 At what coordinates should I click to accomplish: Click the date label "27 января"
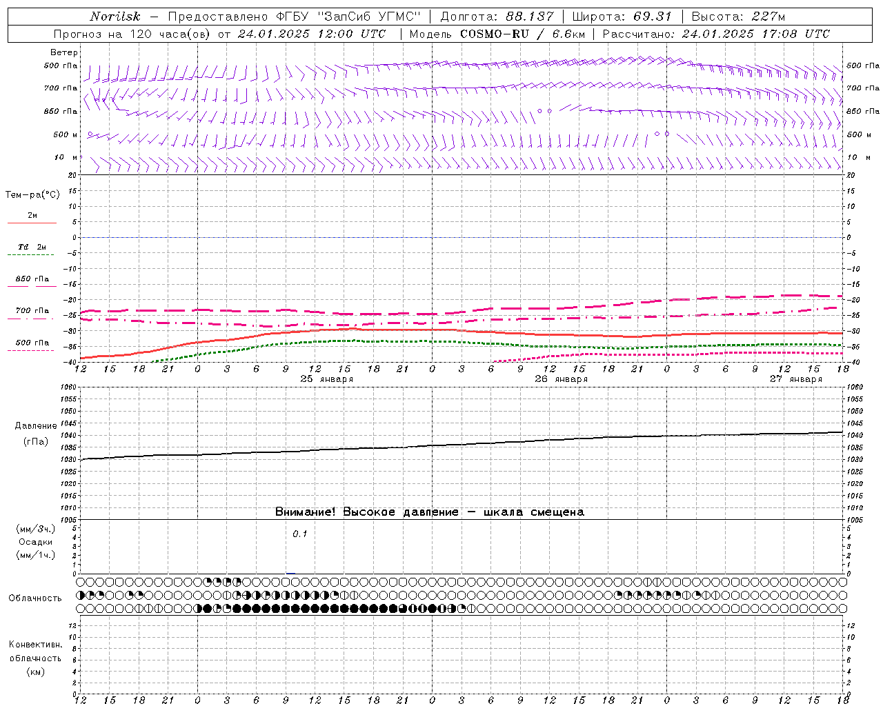click(796, 379)
